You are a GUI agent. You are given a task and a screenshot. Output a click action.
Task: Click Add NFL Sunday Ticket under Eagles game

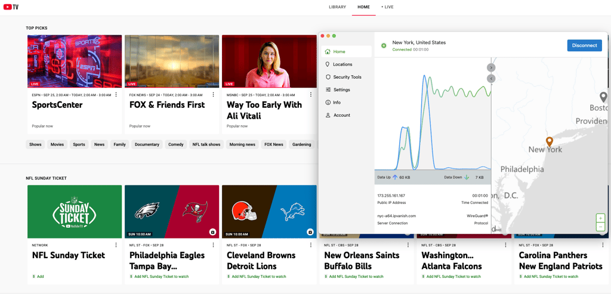click(159, 277)
